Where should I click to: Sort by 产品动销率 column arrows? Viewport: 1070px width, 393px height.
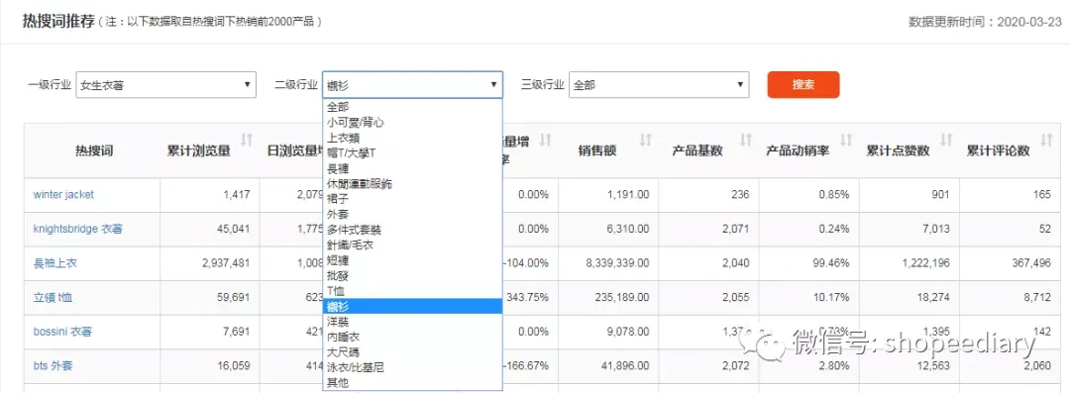coord(846,140)
